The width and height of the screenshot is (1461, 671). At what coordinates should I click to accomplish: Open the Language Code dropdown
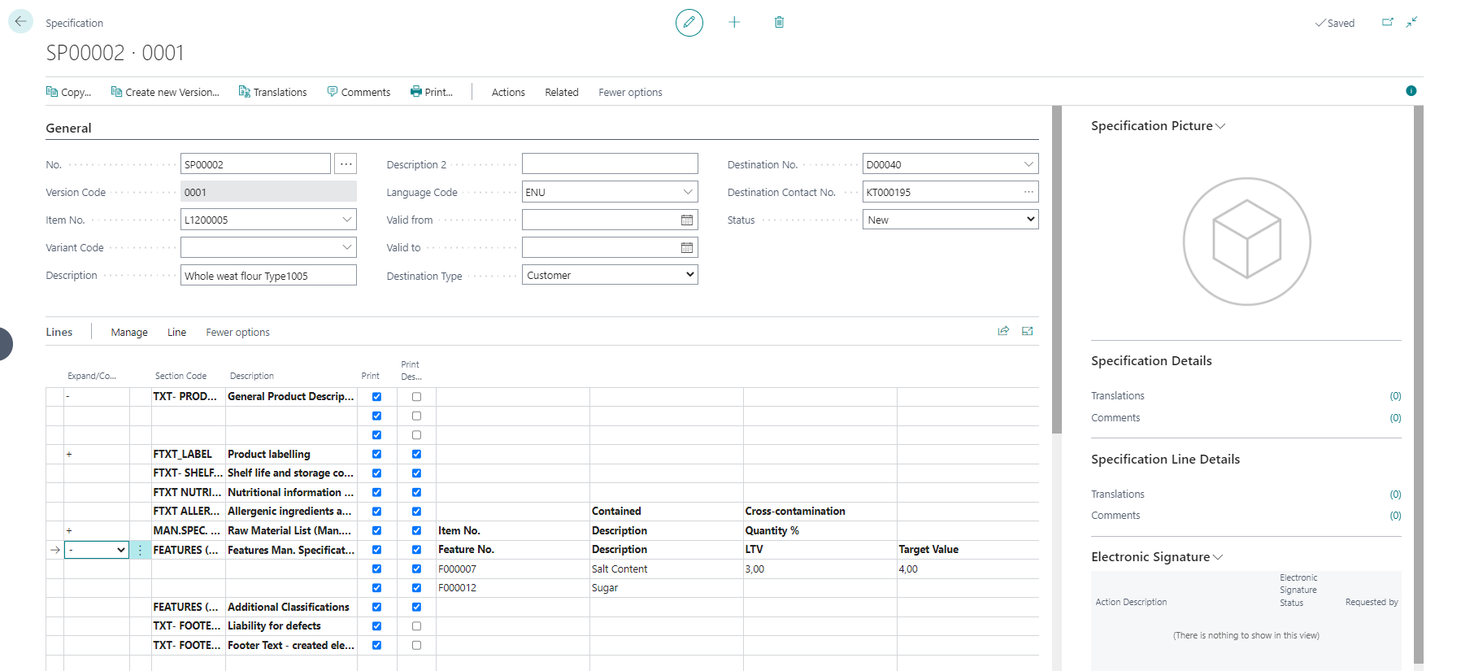tap(688, 192)
